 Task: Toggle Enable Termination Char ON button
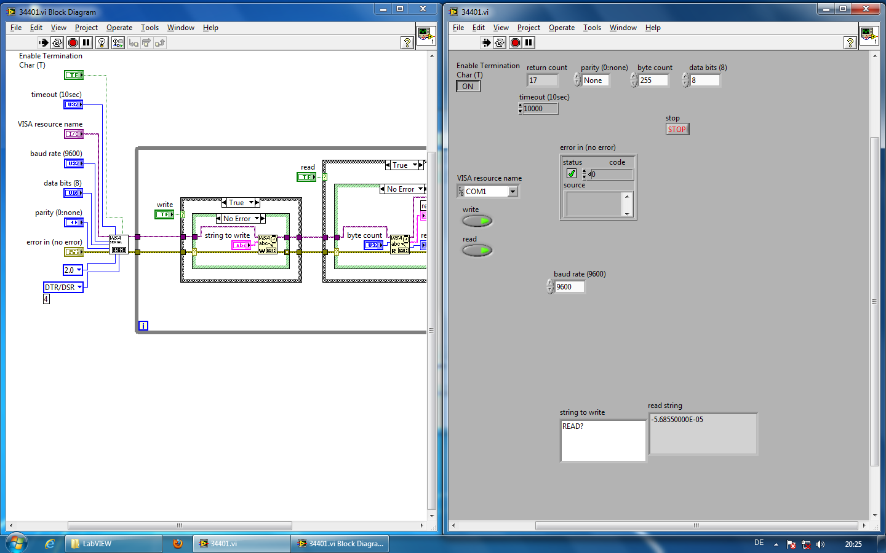[x=468, y=87]
